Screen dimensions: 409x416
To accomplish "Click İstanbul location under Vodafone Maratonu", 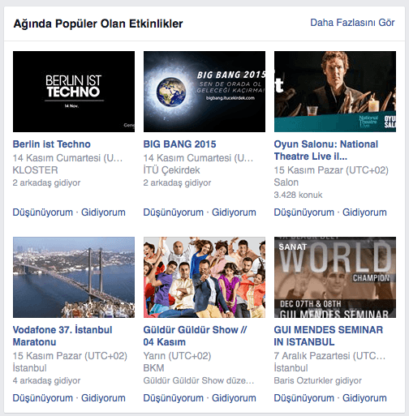I will tap(29, 368).
